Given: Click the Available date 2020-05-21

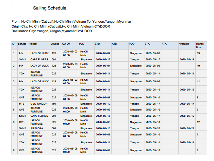Looking at the screenshot, I should (x=187, y=128).
